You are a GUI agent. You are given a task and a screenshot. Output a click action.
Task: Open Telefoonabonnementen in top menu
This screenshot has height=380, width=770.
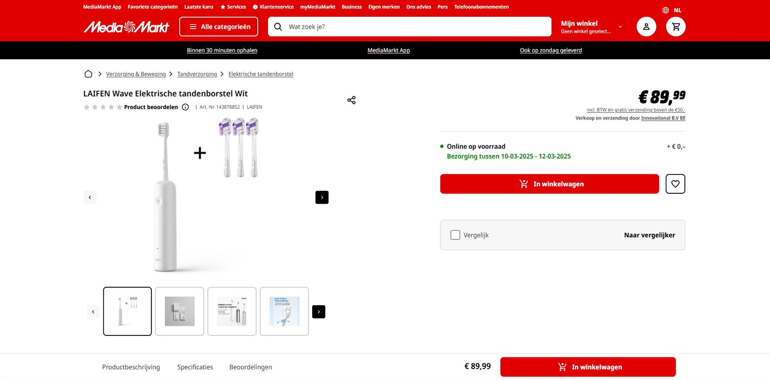(x=482, y=7)
